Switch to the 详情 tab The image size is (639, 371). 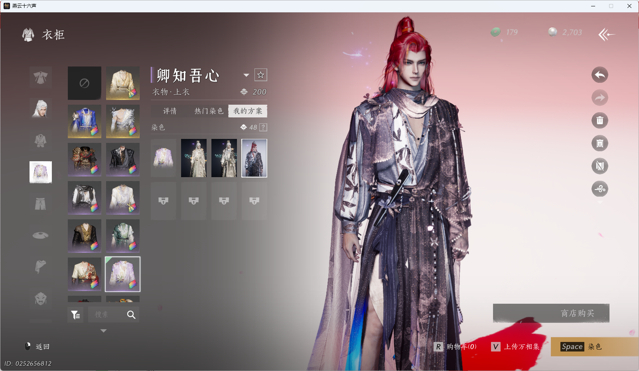click(x=170, y=111)
